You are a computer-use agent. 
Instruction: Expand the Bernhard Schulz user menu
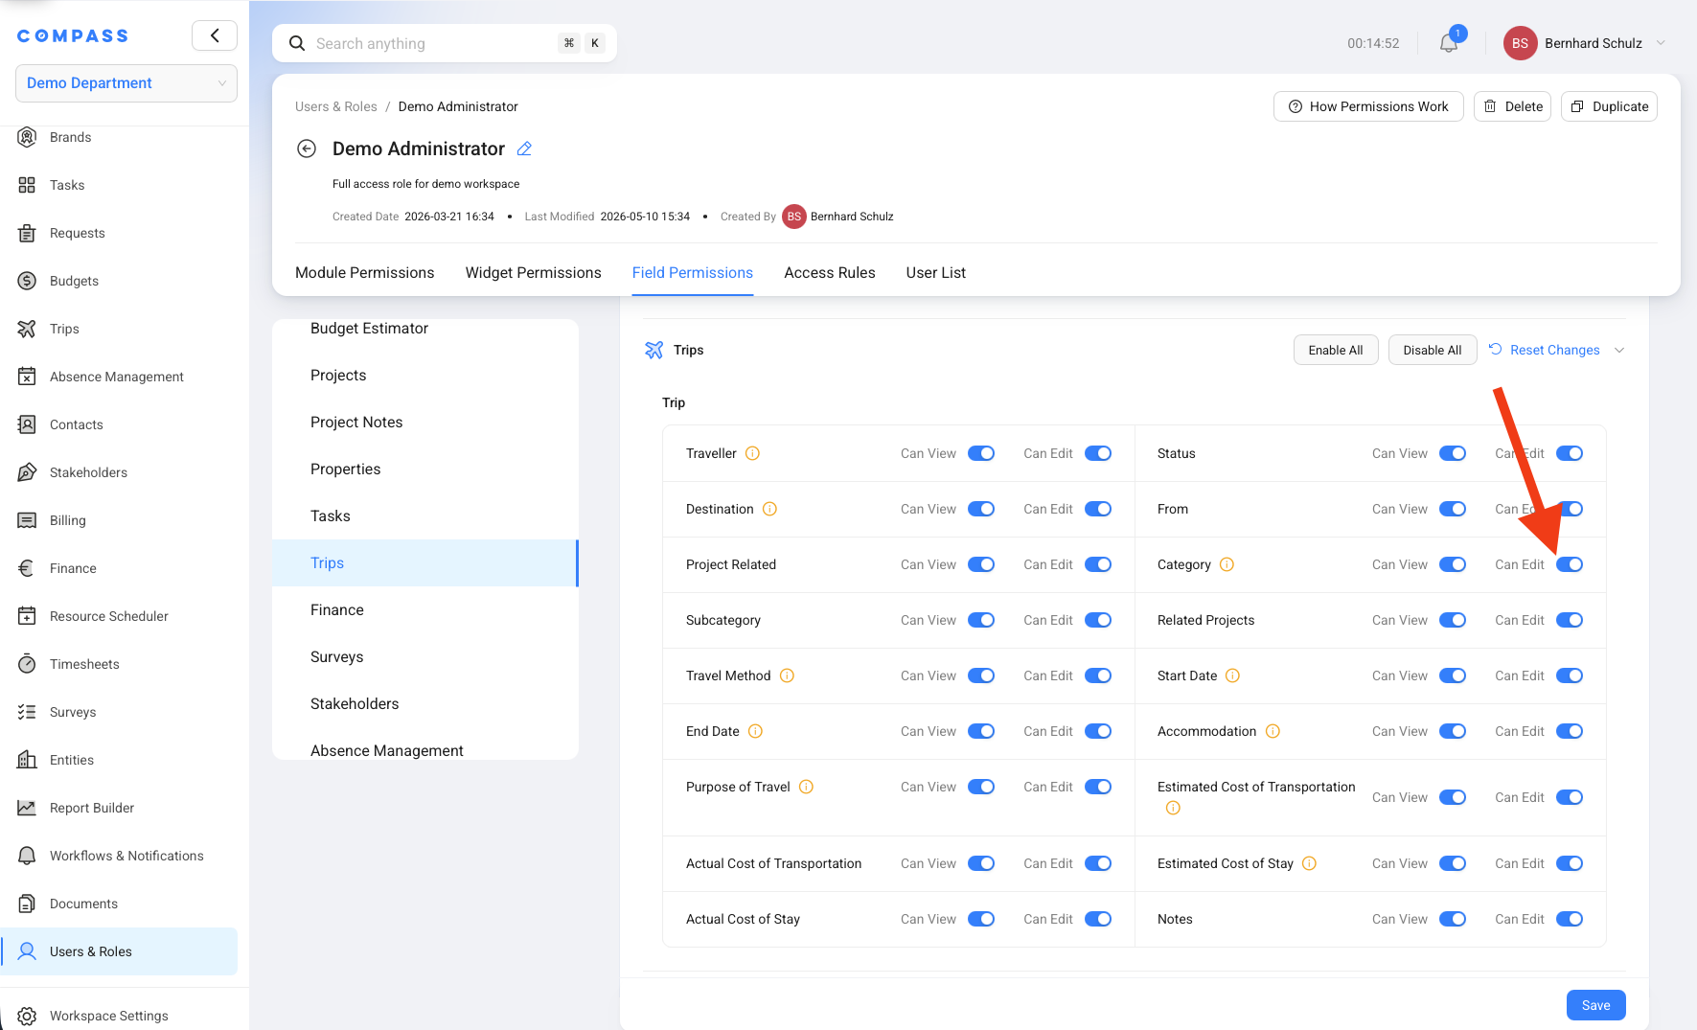1586,43
